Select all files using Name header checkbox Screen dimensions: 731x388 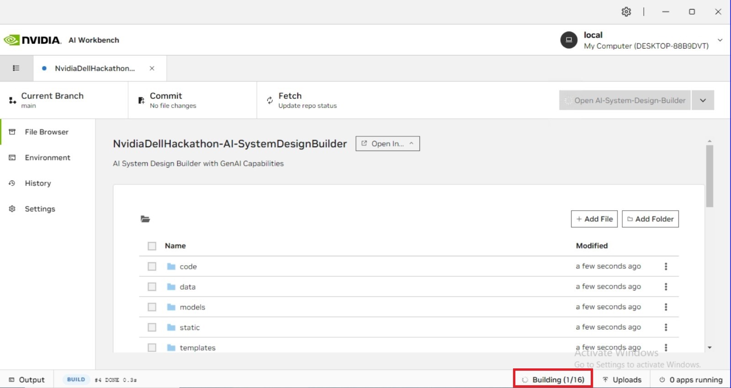(x=152, y=246)
